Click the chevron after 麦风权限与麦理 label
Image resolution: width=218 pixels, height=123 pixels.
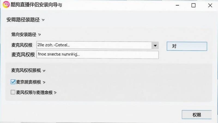pos(55,93)
